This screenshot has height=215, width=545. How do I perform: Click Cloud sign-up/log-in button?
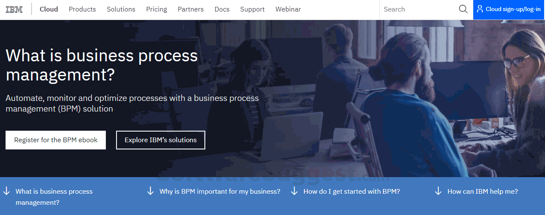[509, 9]
